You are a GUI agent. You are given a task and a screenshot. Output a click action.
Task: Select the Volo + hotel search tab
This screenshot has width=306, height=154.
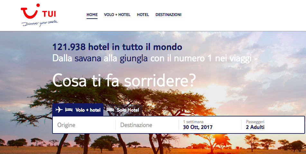(x=78, y=110)
